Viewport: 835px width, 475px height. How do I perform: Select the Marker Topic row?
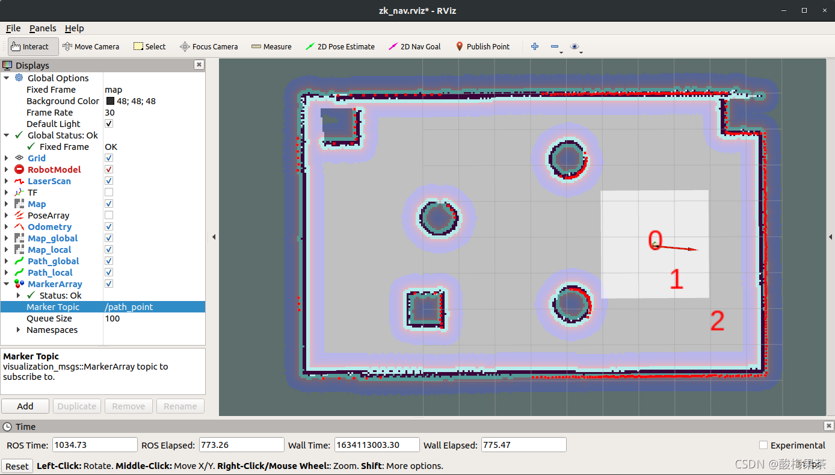103,306
